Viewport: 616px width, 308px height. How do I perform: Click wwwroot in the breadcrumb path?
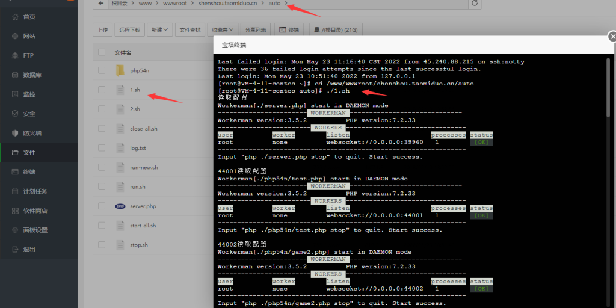tap(174, 4)
